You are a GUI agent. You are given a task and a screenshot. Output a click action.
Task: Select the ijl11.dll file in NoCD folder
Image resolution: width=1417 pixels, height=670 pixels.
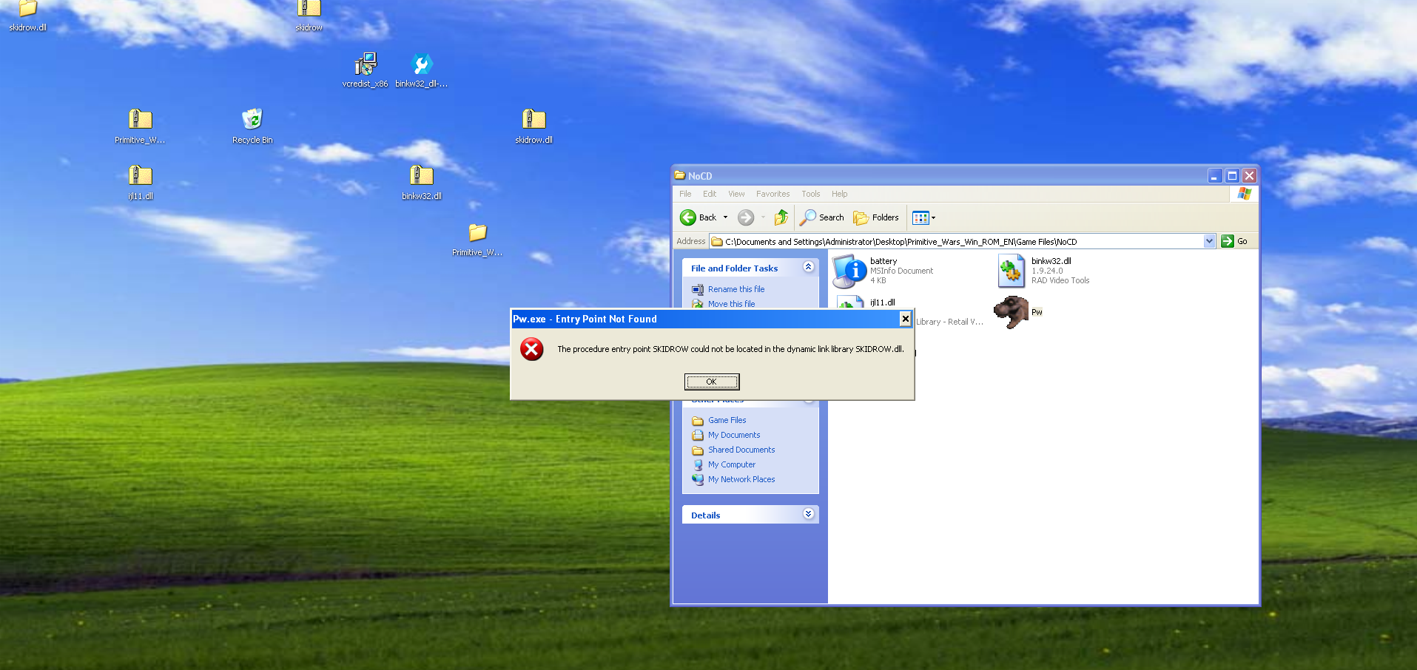883,302
